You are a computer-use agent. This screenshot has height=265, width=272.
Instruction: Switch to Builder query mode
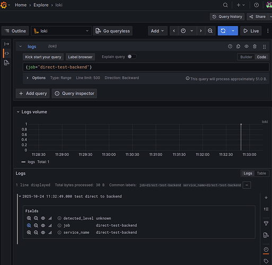(x=246, y=57)
